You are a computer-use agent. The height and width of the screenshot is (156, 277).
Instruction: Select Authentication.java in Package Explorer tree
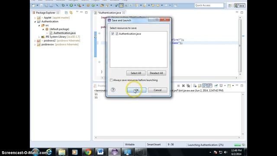(x=64, y=33)
